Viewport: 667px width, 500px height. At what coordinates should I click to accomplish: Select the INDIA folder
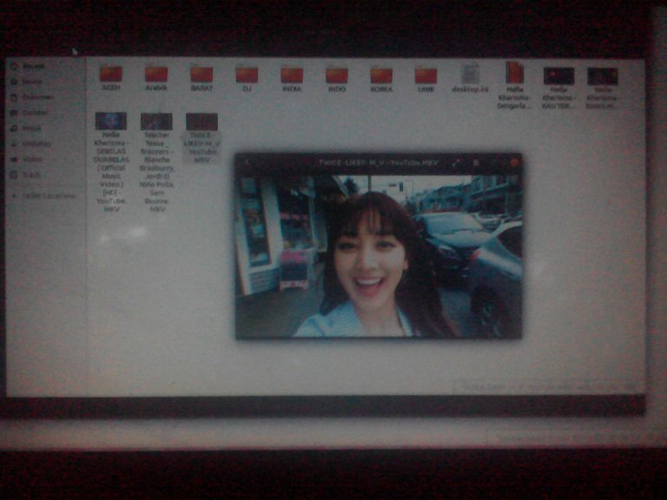click(x=292, y=76)
